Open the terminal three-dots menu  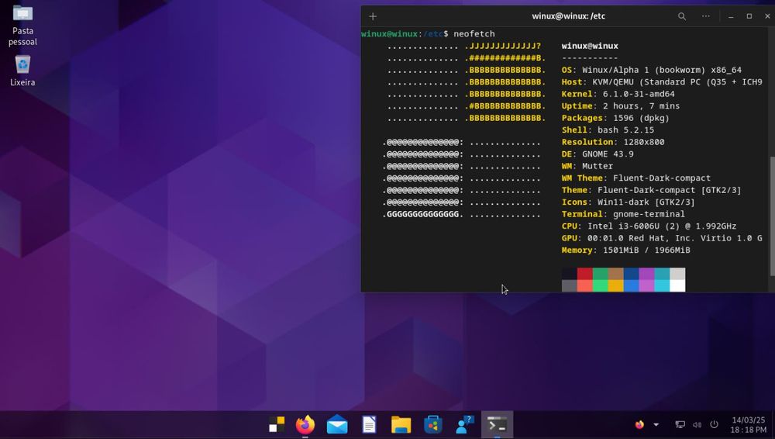click(706, 16)
